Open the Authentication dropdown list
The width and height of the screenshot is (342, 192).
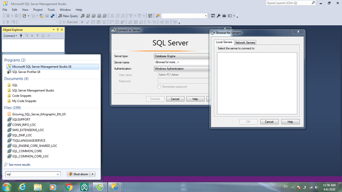(181, 68)
